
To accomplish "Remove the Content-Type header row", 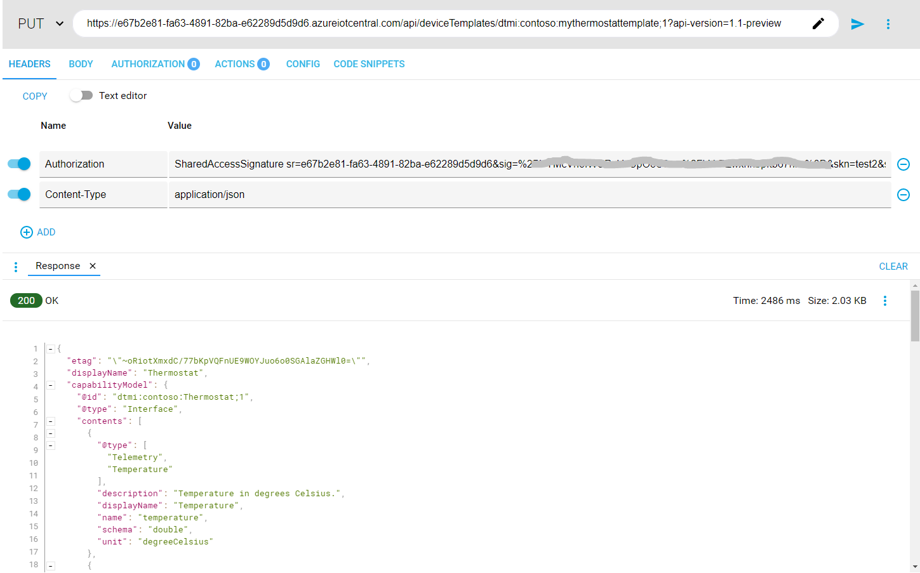I will 903,195.
